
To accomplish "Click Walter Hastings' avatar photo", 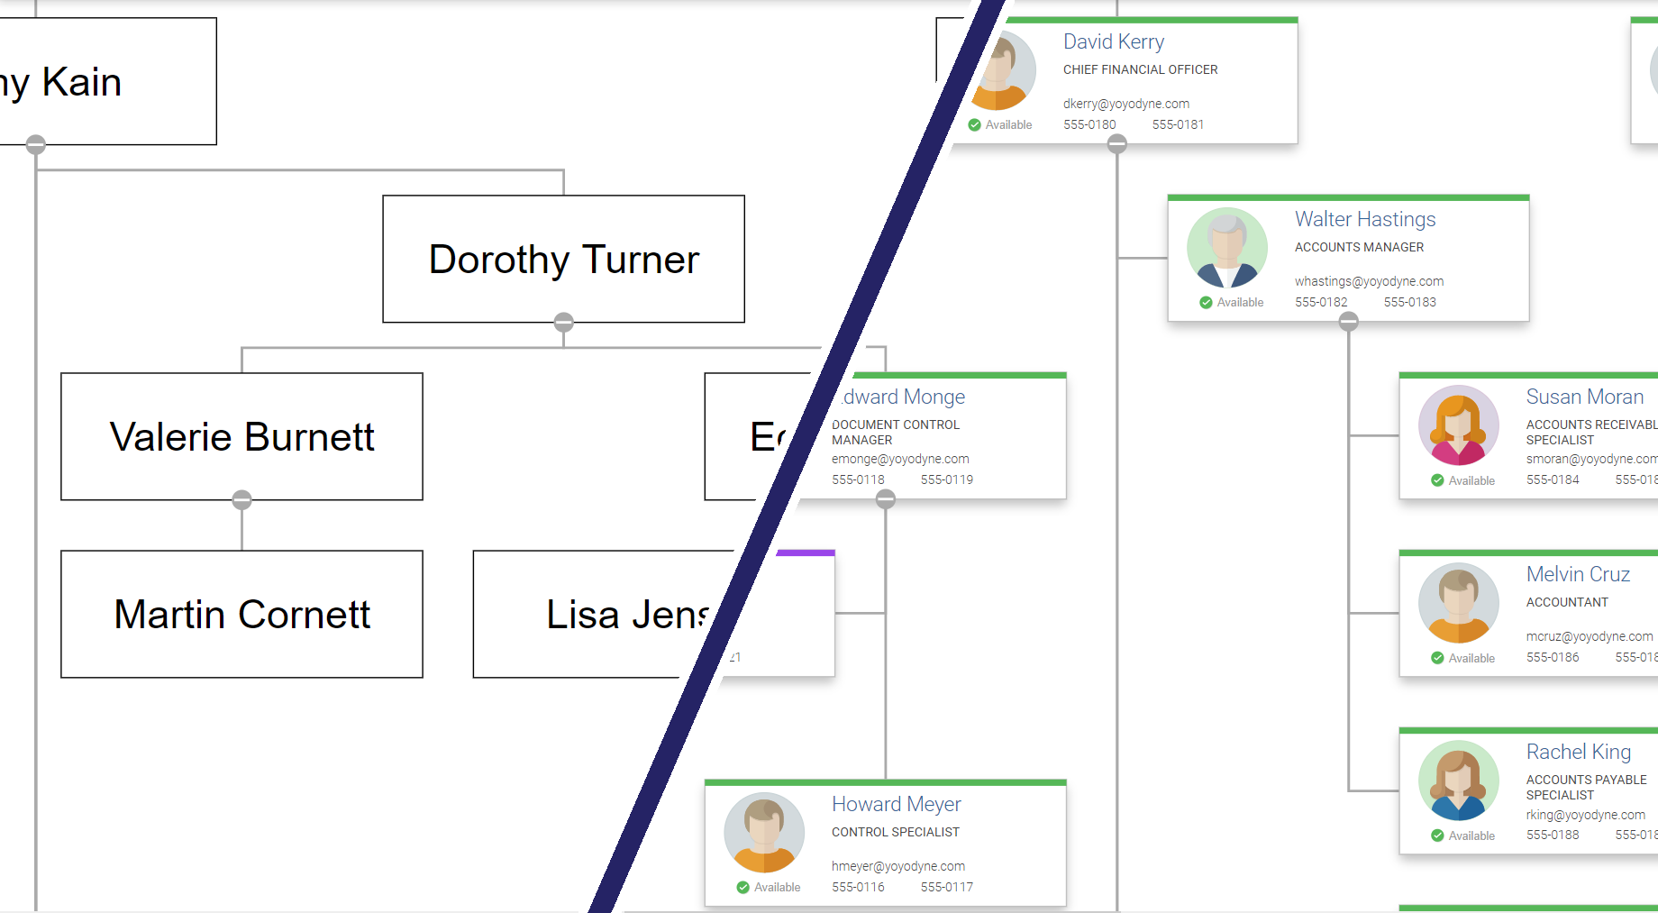I will pos(1226,248).
